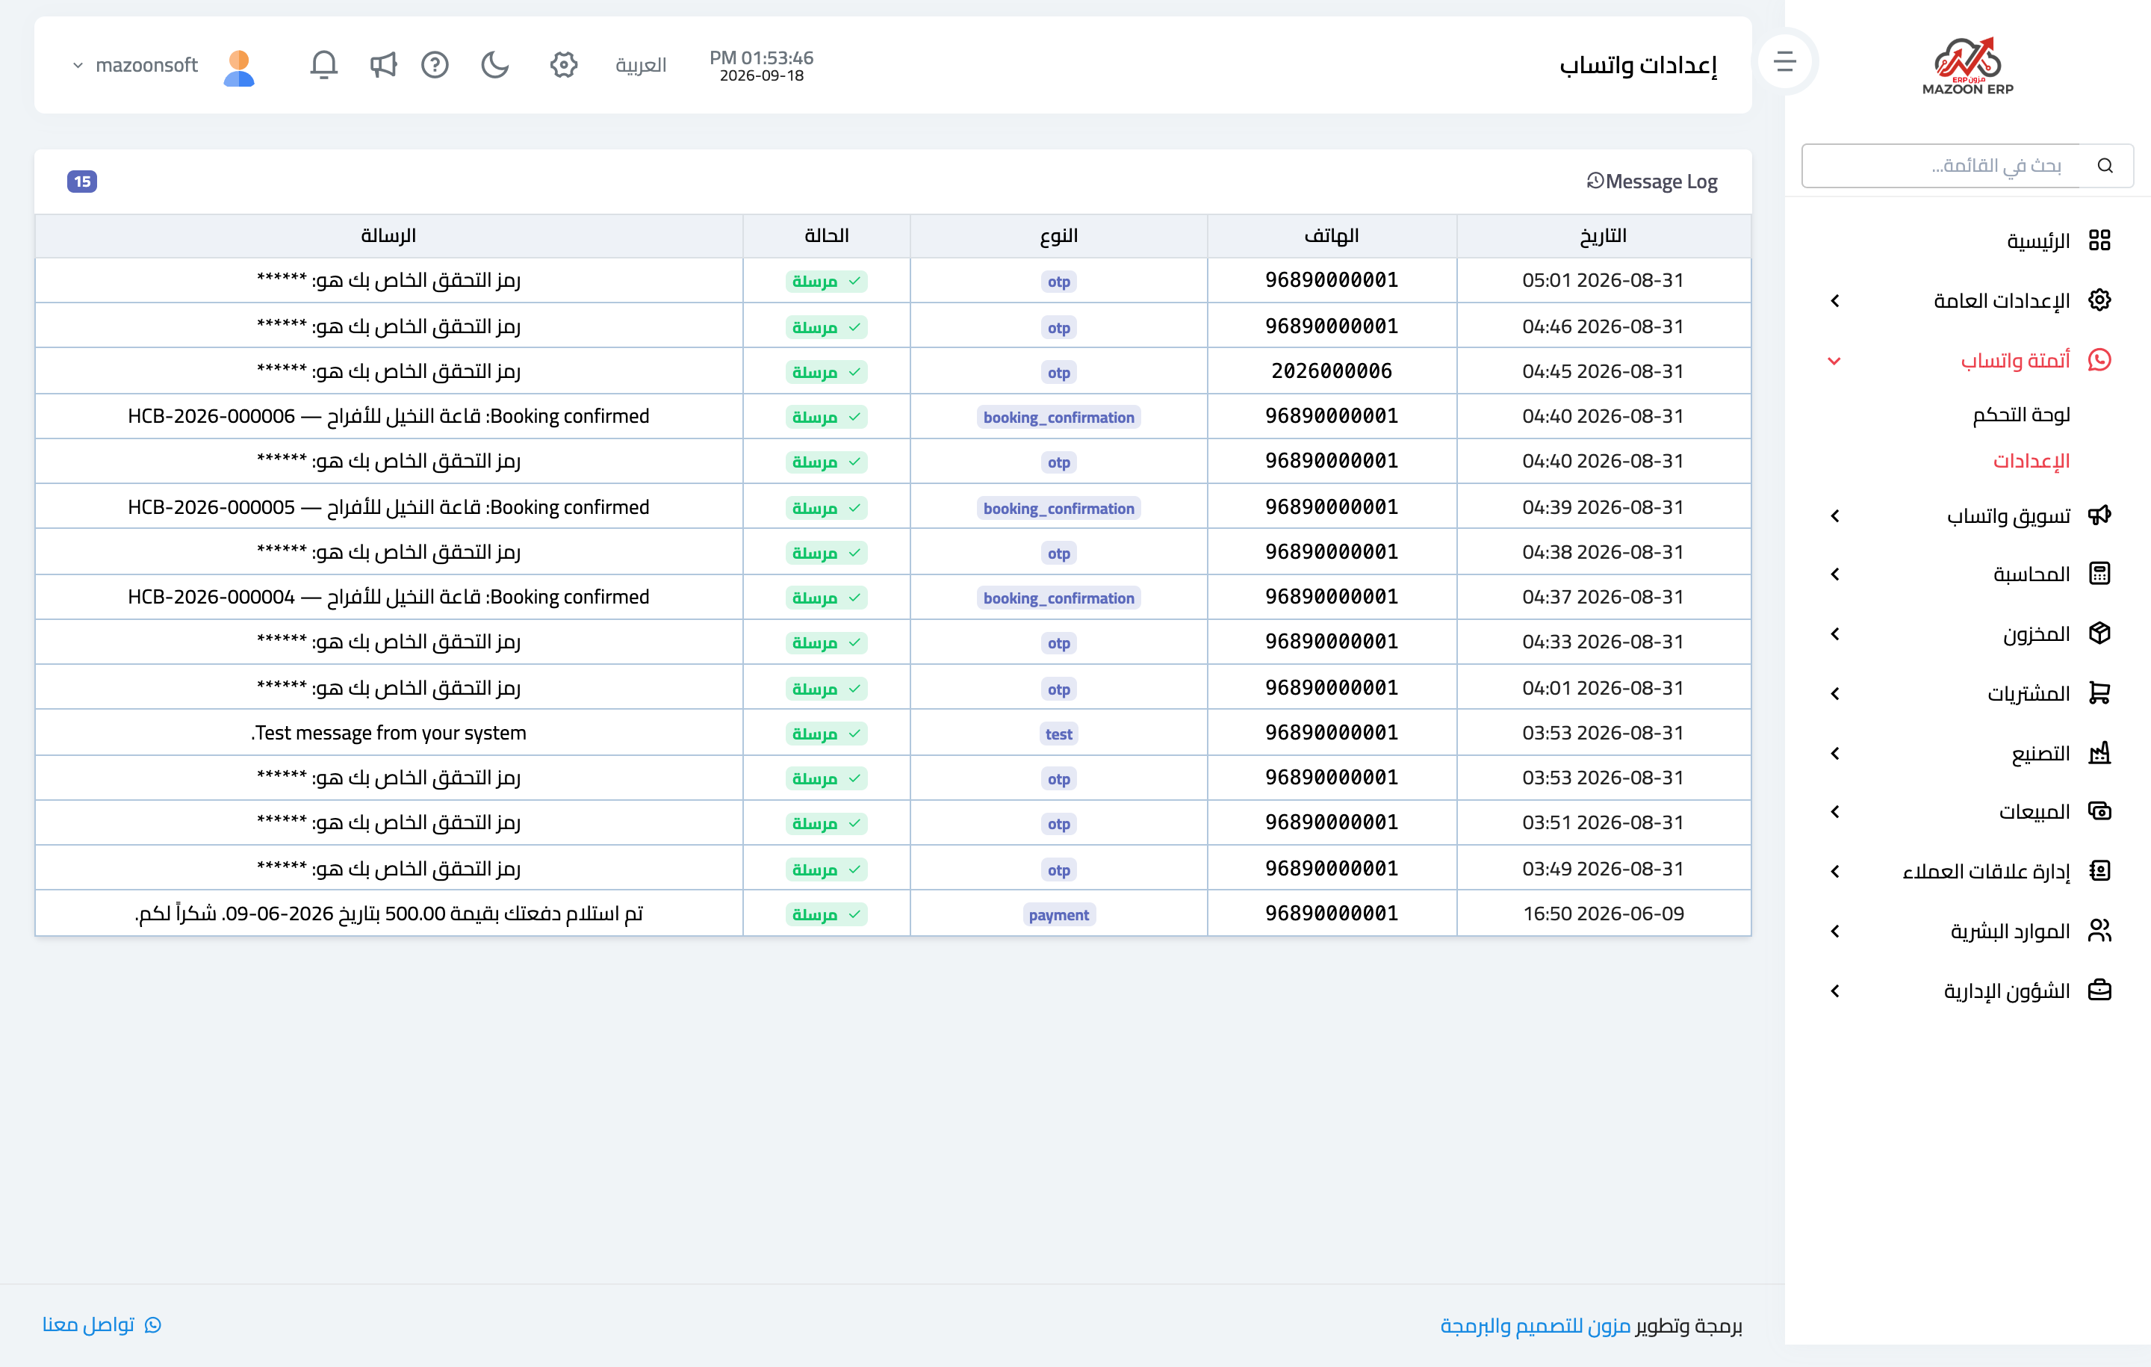The height and width of the screenshot is (1367, 2151).
Task: Open the notifications bell
Action: click(x=323, y=64)
